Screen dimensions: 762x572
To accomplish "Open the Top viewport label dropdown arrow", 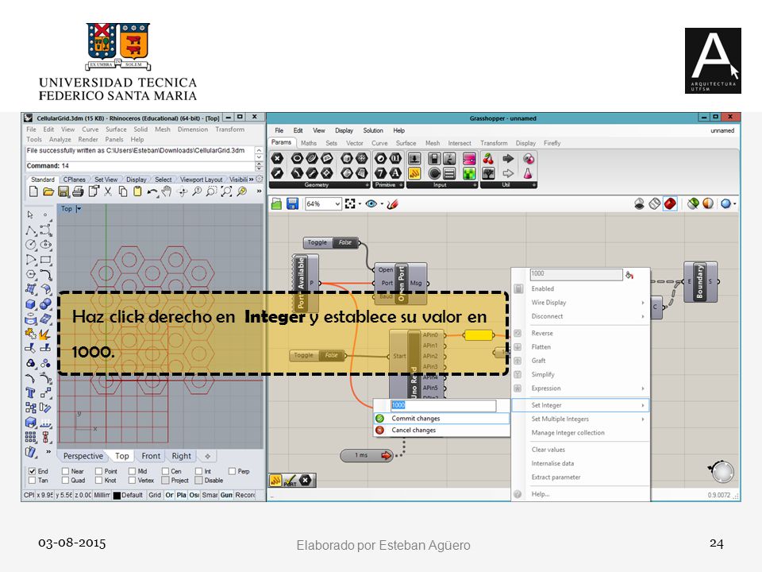I will (x=79, y=209).
